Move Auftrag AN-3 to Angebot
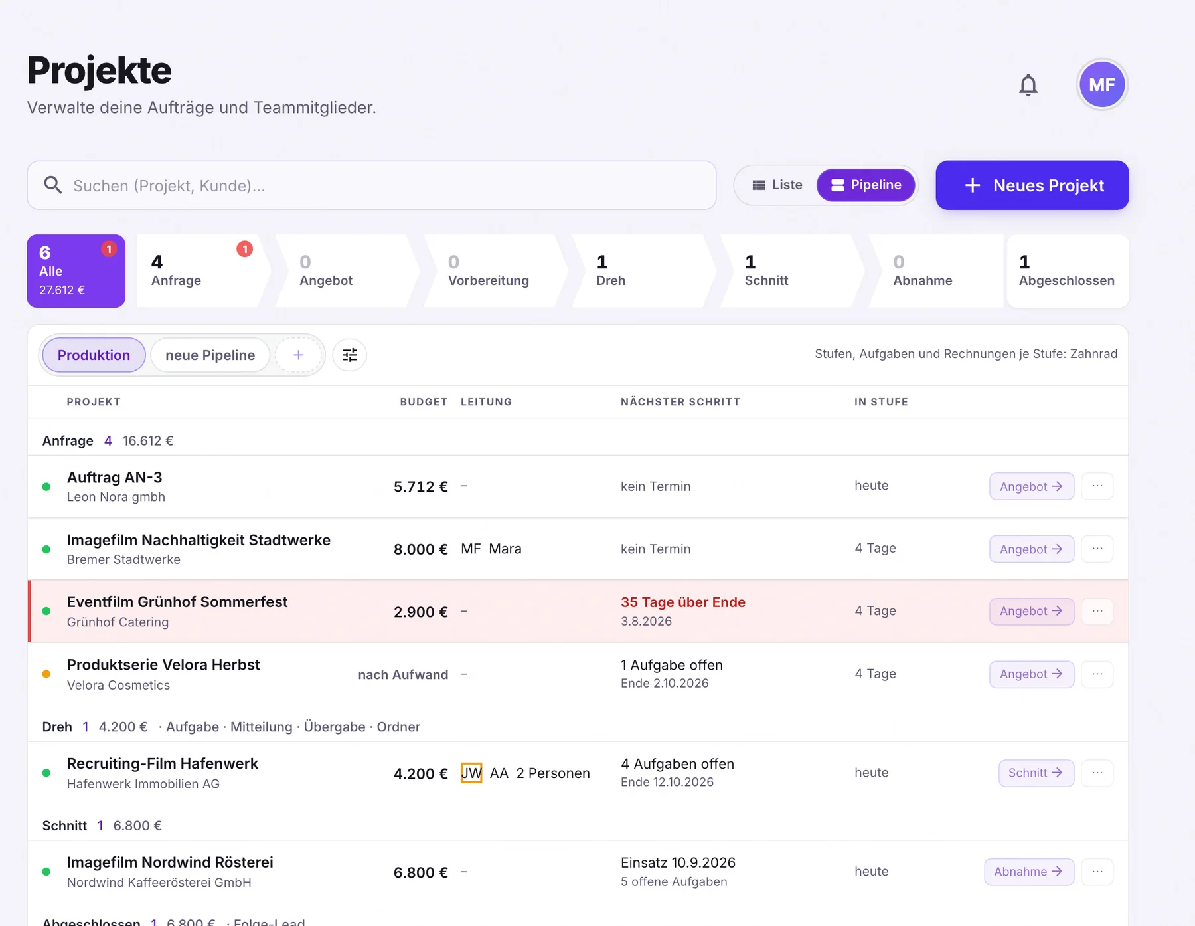Screen dimensions: 1195x926 pos(1032,486)
